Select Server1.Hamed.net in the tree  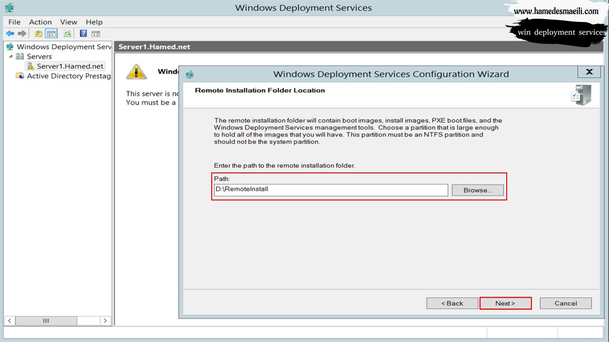[70, 66]
